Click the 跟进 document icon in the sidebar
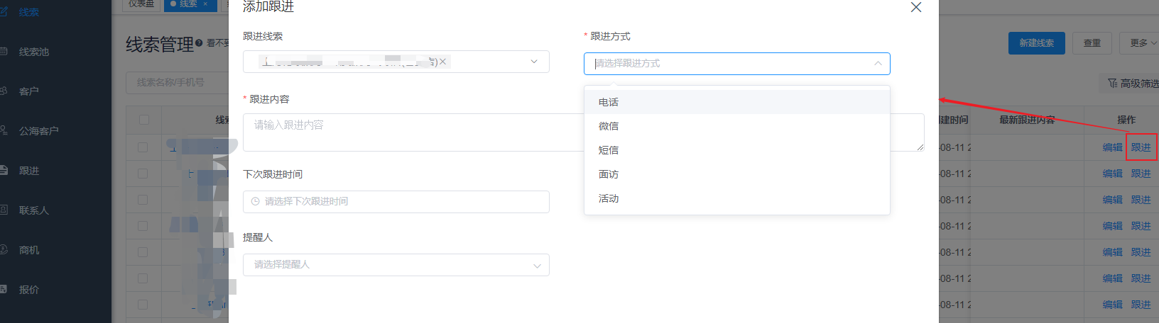The height and width of the screenshot is (323, 1159). tap(4, 171)
